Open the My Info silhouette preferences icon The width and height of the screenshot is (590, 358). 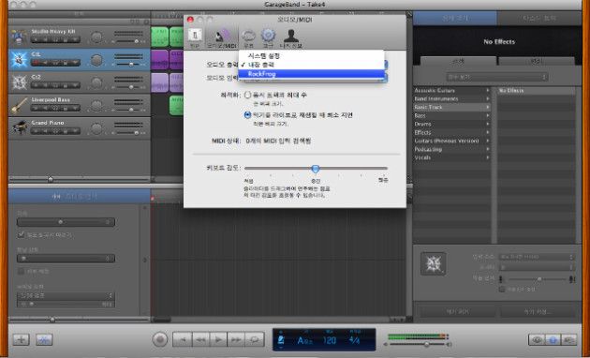[x=291, y=37]
